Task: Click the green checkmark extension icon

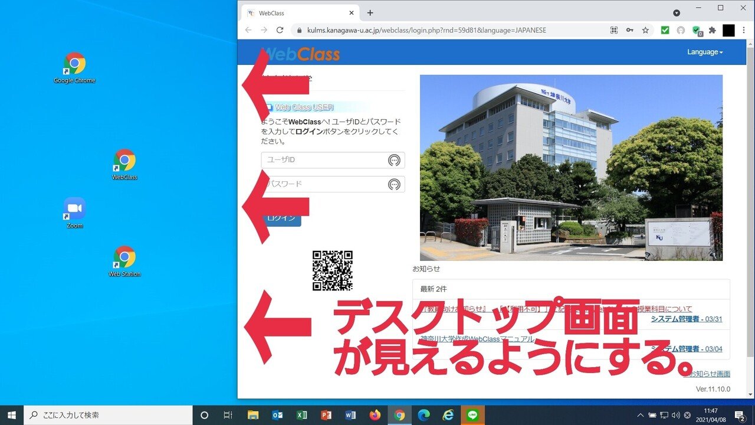Action: [665, 30]
